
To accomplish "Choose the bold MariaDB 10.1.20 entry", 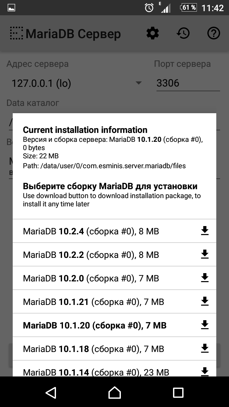I will click(94, 325).
